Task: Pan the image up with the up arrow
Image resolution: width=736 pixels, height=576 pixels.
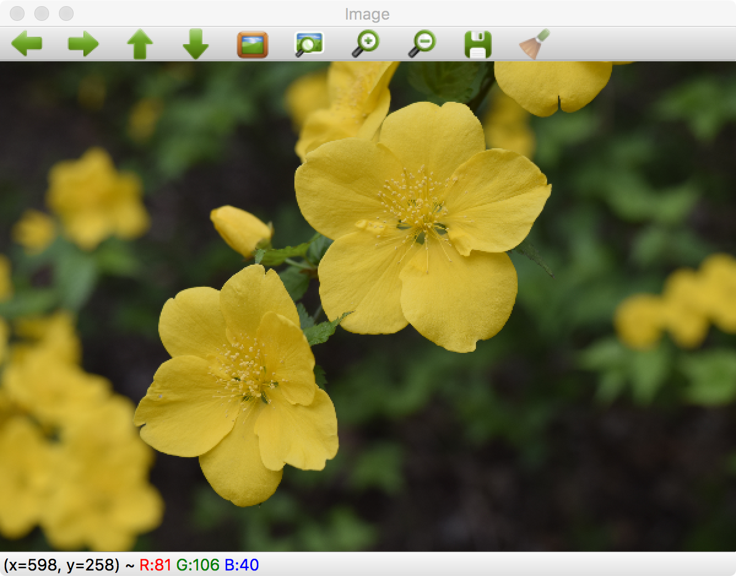Action: (x=140, y=44)
